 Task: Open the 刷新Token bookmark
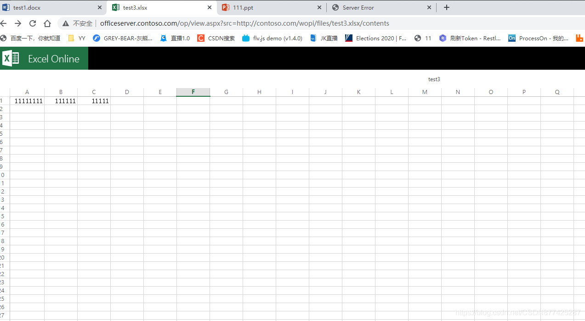coord(470,38)
